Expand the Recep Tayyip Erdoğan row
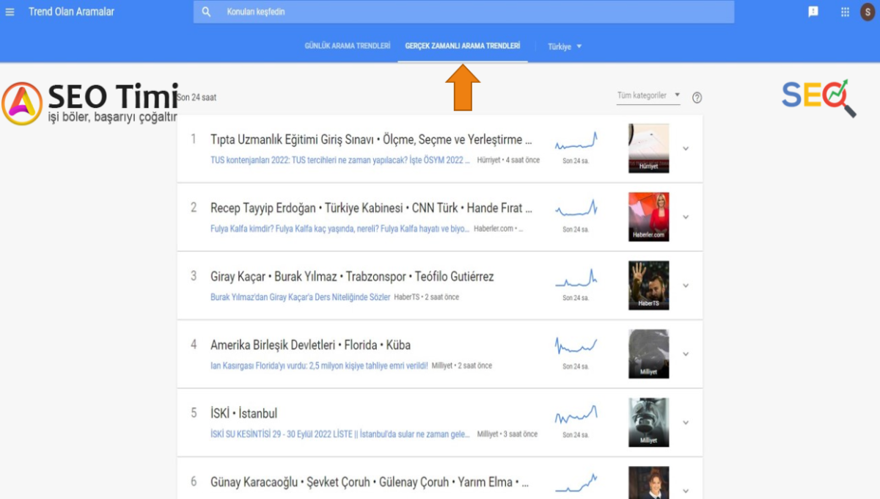Screen dimensions: 880x499 click(x=686, y=217)
